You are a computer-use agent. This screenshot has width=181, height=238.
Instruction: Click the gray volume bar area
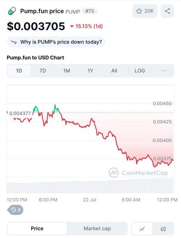tap(90, 185)
